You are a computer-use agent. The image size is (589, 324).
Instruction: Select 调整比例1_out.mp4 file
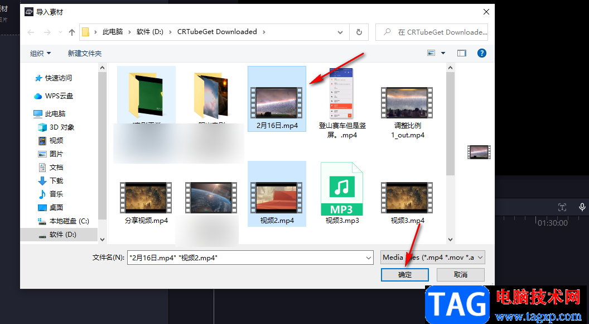pos(407,113)
